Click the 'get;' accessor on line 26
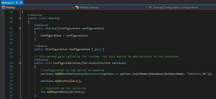 coord(97,49)
